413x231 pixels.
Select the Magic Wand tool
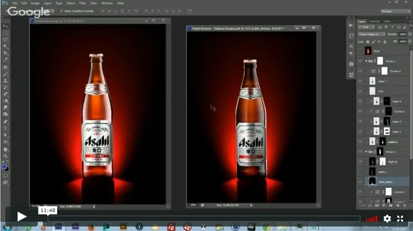[5, 46]
